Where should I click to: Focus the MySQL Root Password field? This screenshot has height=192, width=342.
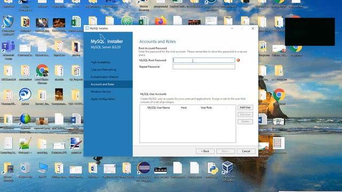(x=204, y=60)
